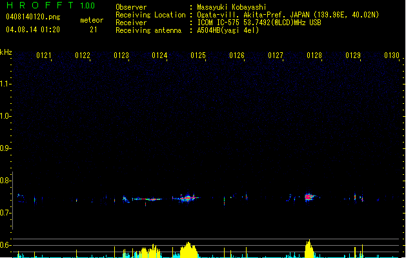Click time marker 0121
406x258 pixels.
(44, 55)
